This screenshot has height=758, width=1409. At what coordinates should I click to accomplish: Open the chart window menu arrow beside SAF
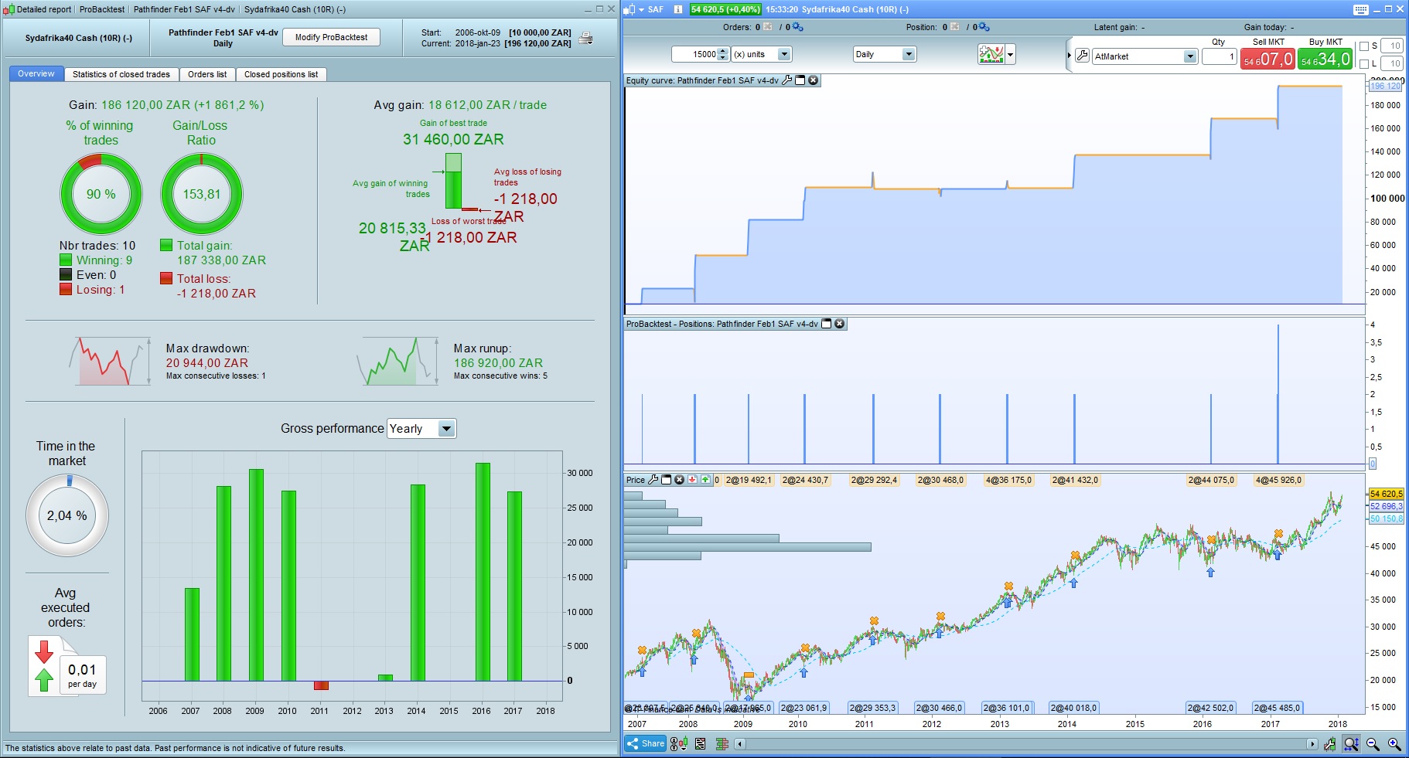(641, 9)
